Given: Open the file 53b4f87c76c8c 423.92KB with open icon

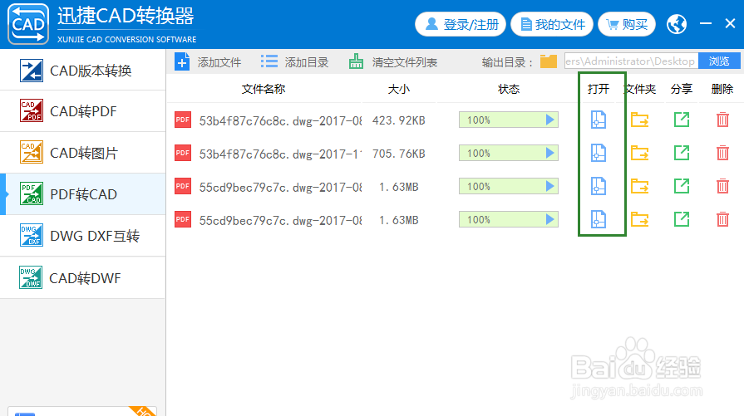Looking at the screenshot, I should [598, 120].
